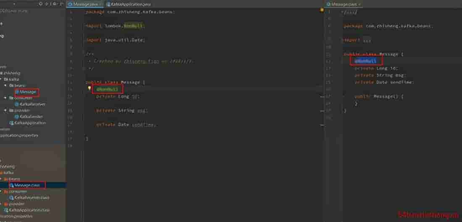Fold the lombok import line in Message.java
This screenshot has height=222, width=462.
pyautogui.click(x=86, y=26)
